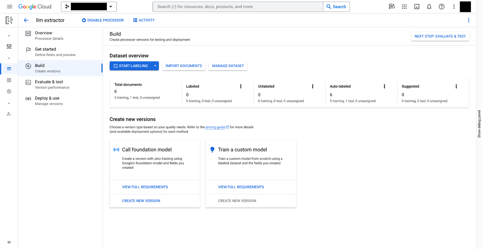Click inside the search resources field
This screenshot has width=482, height=249.
[x=228, y=7]
